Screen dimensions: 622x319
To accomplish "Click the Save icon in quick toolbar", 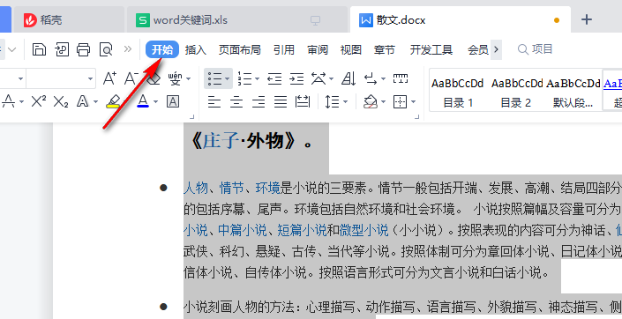I will pyautogui.click(x=39, y=49).
